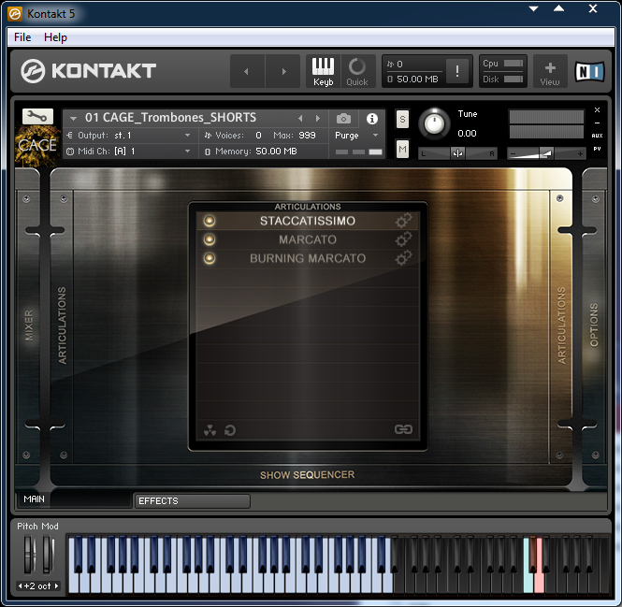Select MARCATO articulation row
The width and height of the screenshot is (622, 607).
click(x=308, y=239)
